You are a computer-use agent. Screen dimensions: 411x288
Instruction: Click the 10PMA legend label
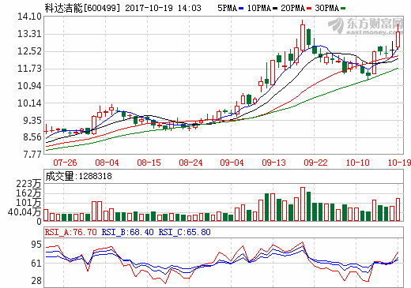tap(259, 8)
